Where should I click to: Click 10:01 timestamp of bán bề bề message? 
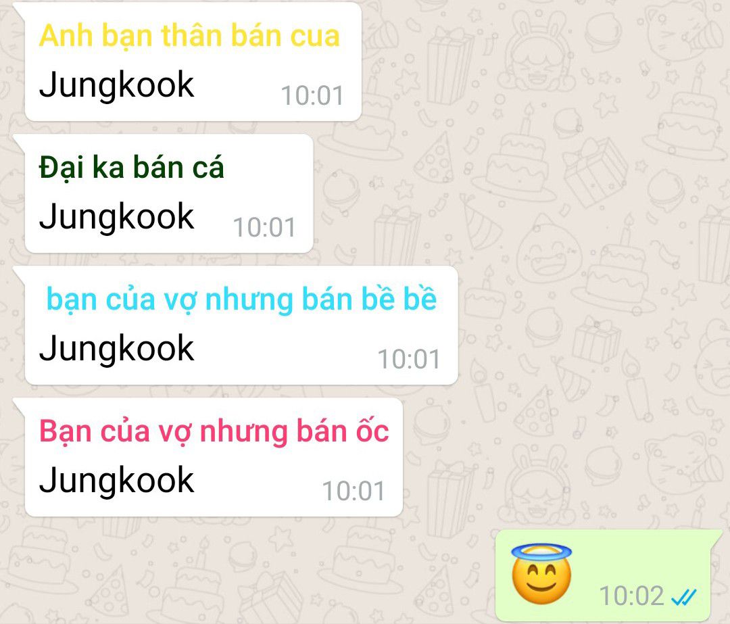coord(409,360)
